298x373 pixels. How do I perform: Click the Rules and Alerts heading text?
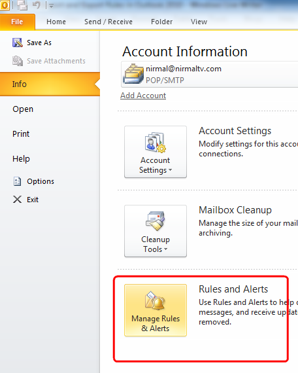coord(233,289)
